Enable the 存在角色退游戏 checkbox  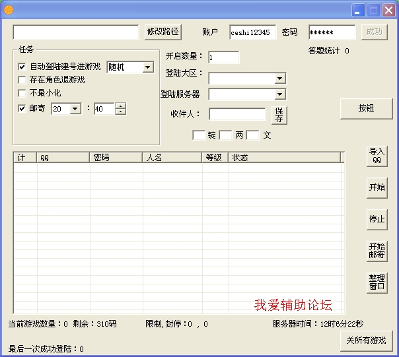[22, 80]
